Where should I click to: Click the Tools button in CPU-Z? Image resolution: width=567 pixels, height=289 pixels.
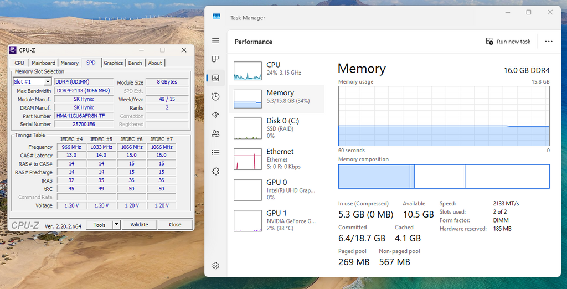[99, 225]
